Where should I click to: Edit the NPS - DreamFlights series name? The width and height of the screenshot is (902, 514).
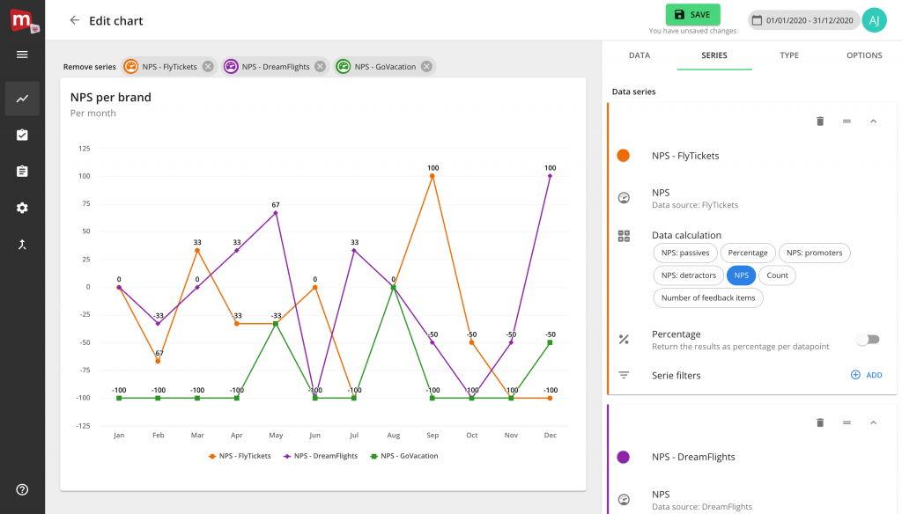693,457
